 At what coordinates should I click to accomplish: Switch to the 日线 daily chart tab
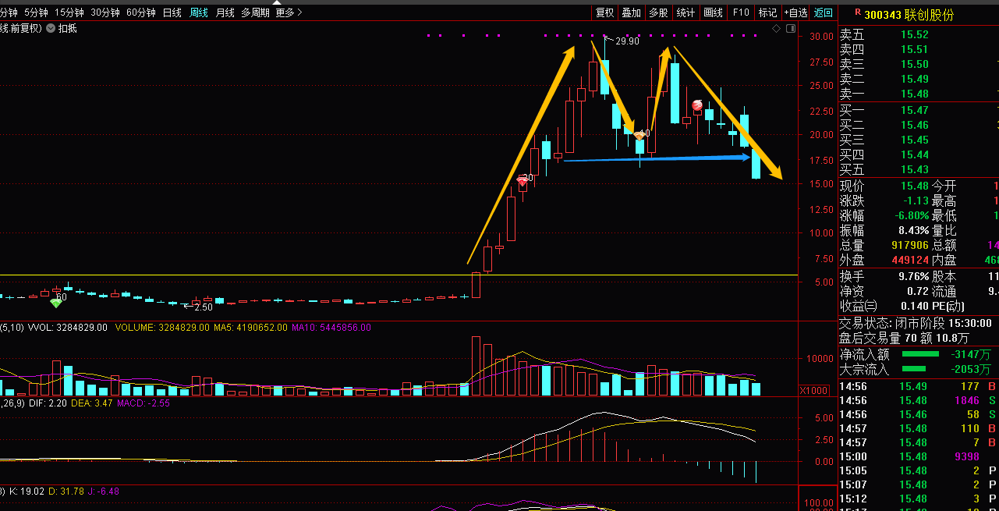click(172, 12)
